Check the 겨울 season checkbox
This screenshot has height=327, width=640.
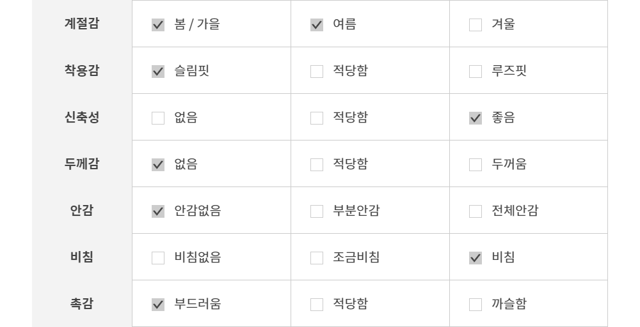click(476, 26)
